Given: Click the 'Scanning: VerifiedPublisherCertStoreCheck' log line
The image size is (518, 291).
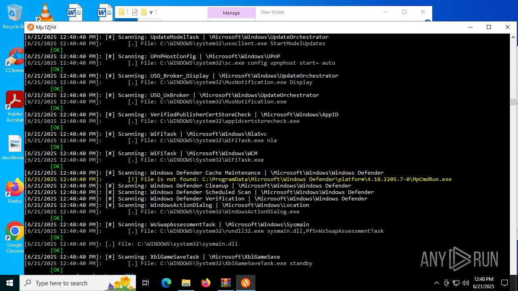Looking at the screenshot, I should 181,114.
